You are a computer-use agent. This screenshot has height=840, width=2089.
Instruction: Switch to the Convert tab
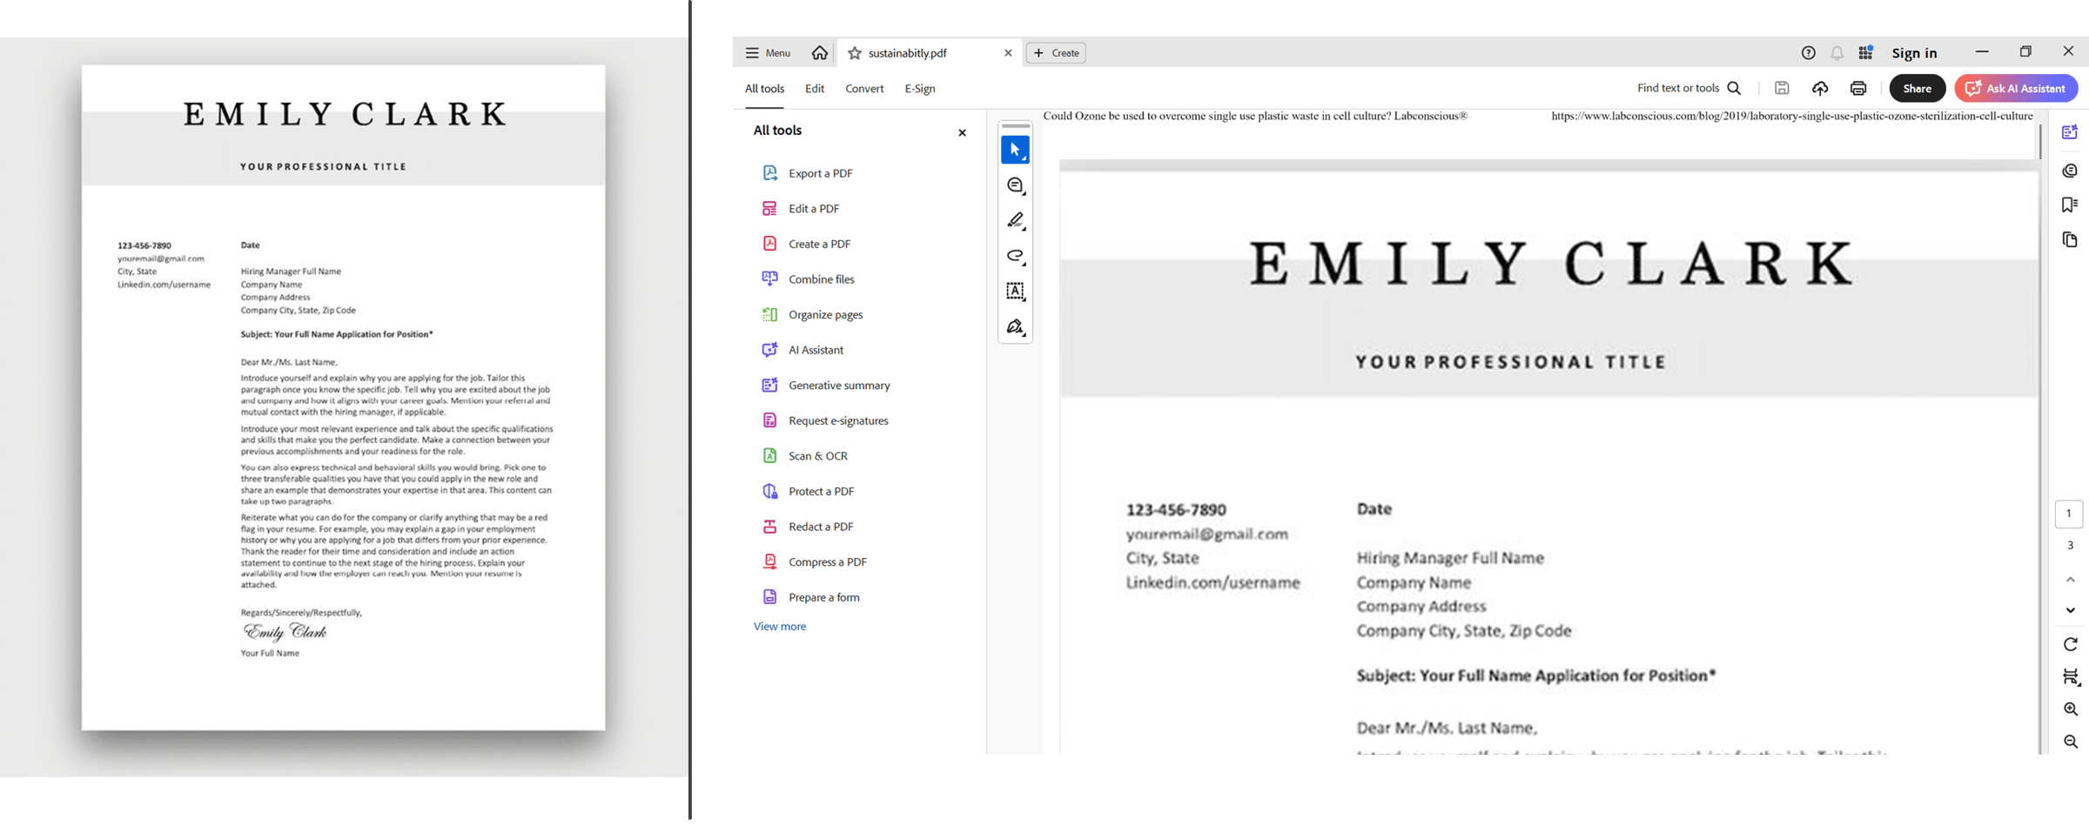click(x=863, y=89)
